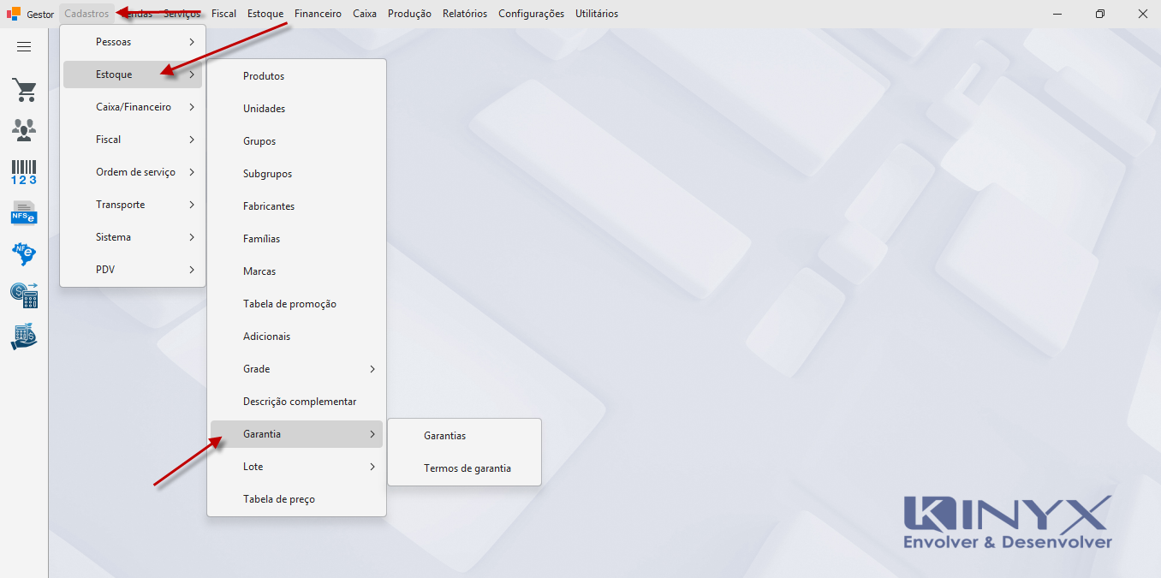Expand the Pessoas submenu

pyautogui.click(x=133, y=42)
